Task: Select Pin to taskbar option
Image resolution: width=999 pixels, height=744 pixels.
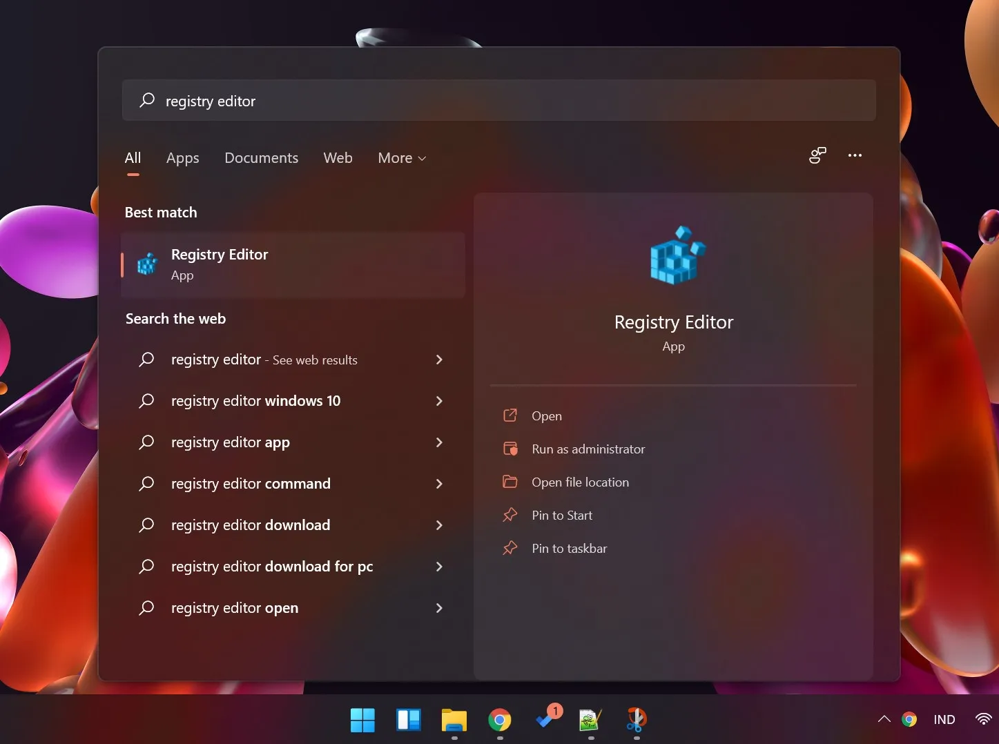Action: point(568,548)
